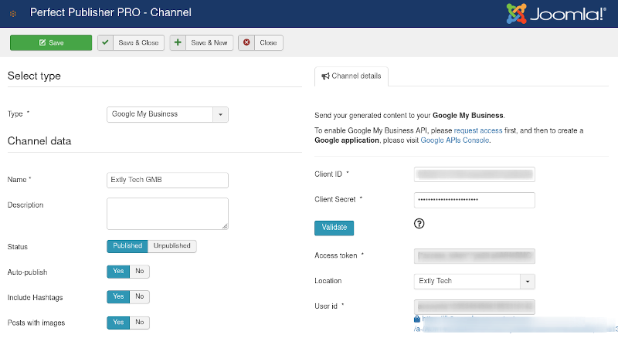Click the Select type heading

coord(34,76)
